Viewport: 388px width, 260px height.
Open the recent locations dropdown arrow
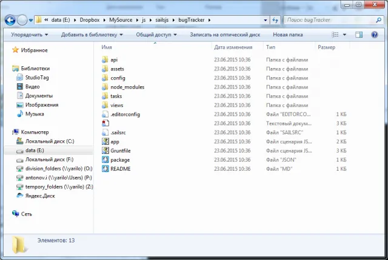31,20
